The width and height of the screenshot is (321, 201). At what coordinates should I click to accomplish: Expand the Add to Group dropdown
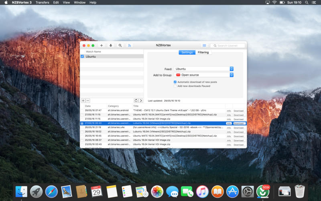click(203, 75)
